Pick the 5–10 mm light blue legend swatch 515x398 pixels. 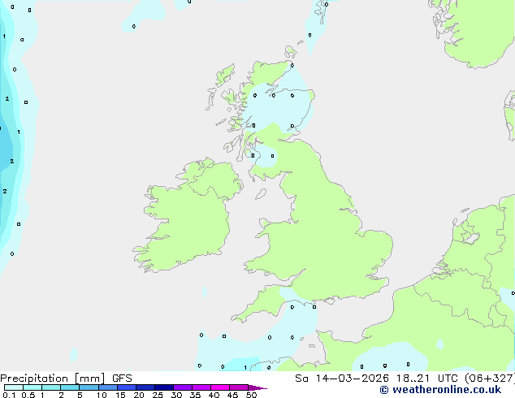[89, 387]
